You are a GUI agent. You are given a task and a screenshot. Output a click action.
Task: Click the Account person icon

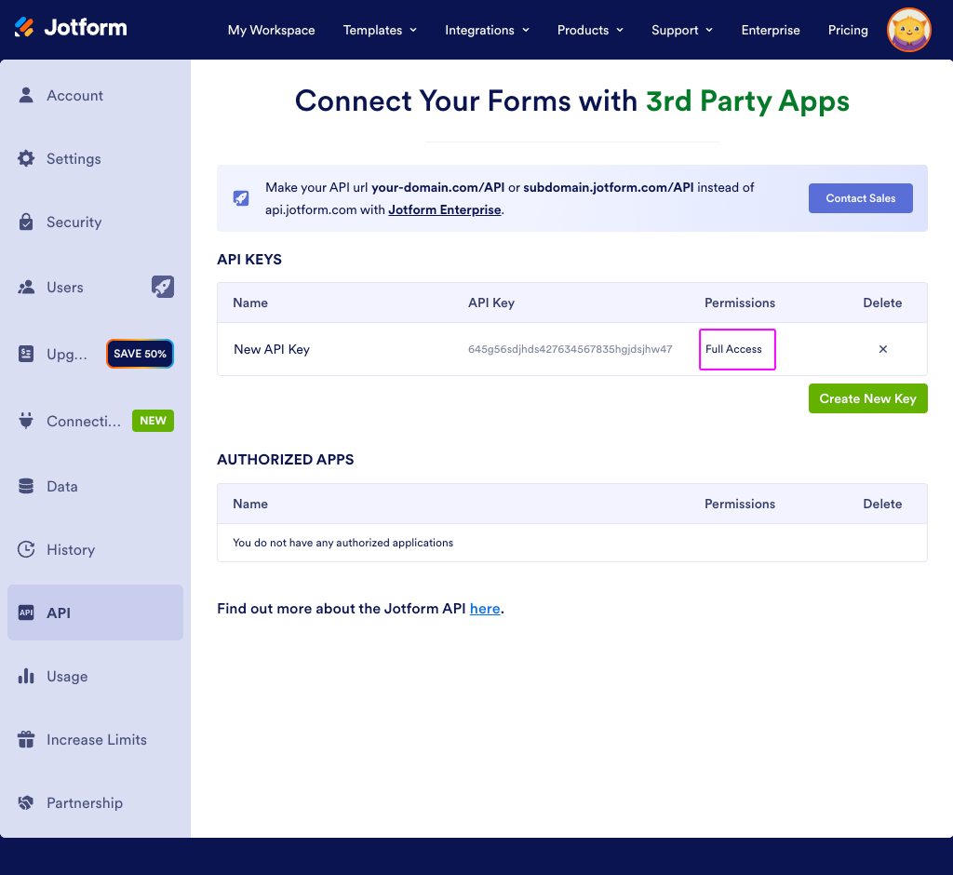click(26, 95)
